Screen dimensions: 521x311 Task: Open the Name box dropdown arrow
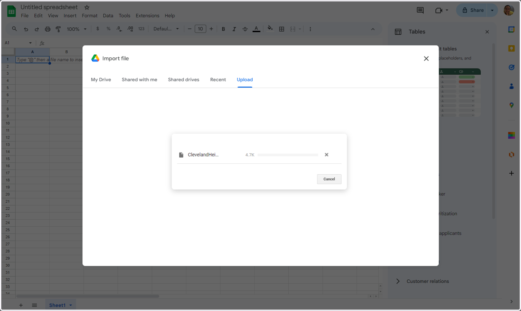pyautogui.click(x=30, y=43)
